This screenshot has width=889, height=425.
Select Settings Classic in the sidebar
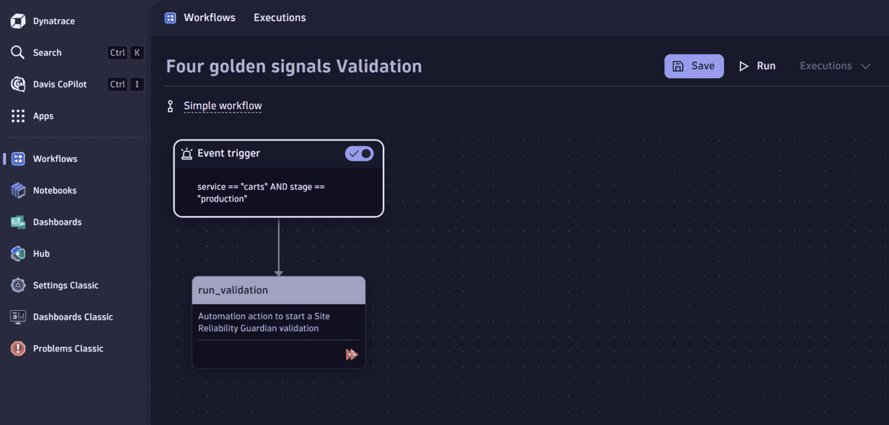(17, 285)
